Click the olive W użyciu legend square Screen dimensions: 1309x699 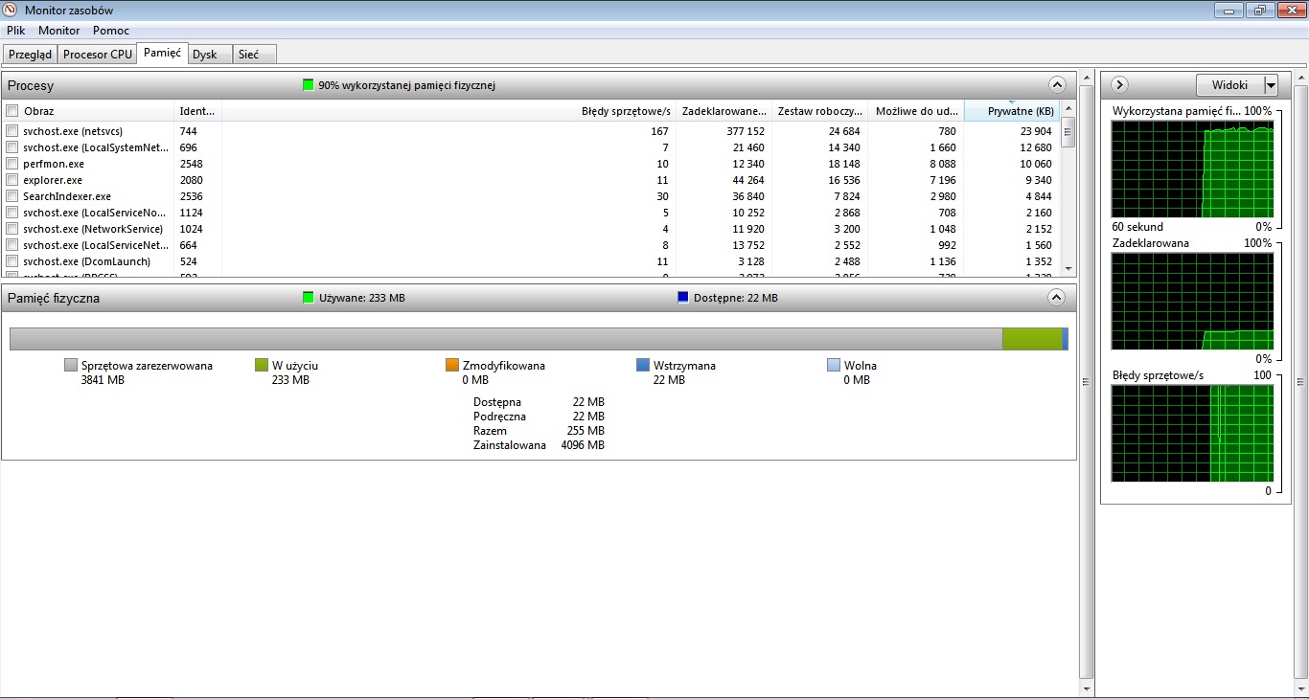pos(262,365)
